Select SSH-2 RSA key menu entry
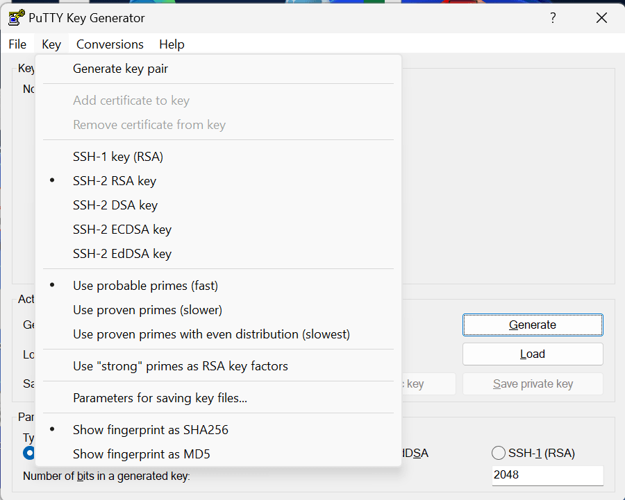Screen dimensions: 625x500 (219, 181)
